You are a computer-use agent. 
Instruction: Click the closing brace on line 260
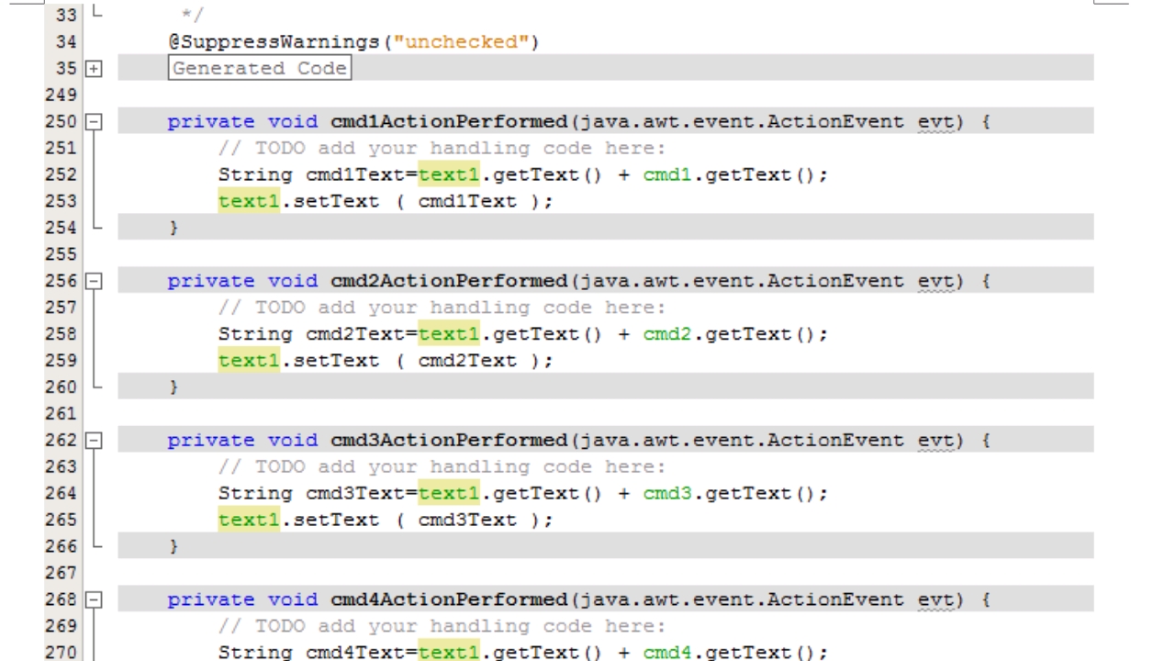[x=173, y=387]
